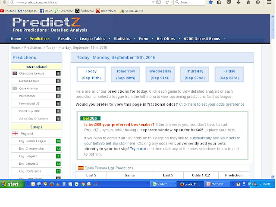Viewport: 276px width, 207px height.
Task: Click the browser back arrow button
Action: click(5, 2)
